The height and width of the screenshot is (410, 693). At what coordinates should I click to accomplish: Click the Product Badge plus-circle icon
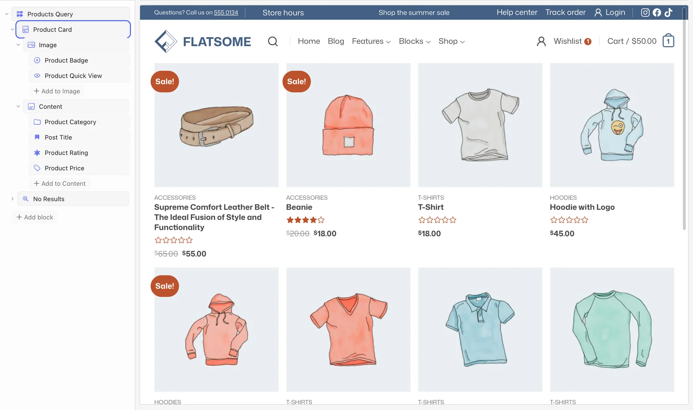point(37,60)
